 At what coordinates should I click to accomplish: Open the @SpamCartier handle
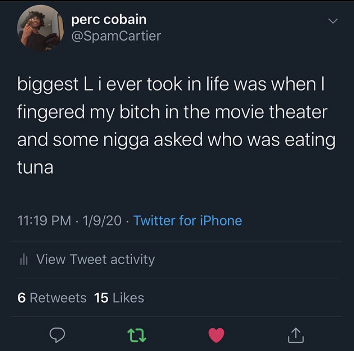[x=116, y=36]
